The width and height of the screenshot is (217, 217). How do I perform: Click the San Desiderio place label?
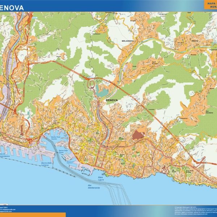[x=209, y=112]
